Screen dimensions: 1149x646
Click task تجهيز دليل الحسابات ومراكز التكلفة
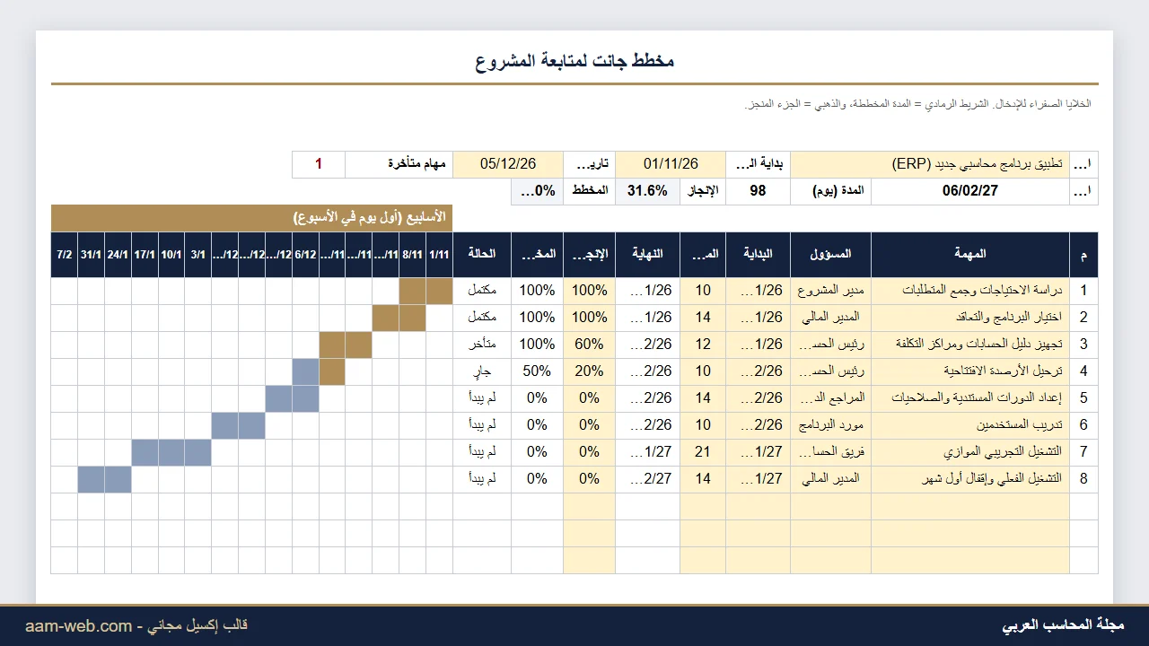coord(970,345)
